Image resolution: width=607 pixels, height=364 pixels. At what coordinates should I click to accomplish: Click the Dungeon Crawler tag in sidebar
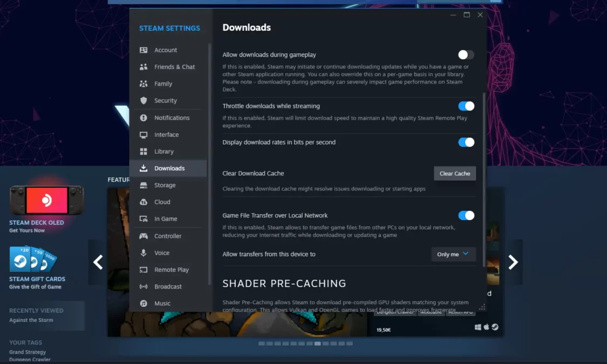point(30,360)
